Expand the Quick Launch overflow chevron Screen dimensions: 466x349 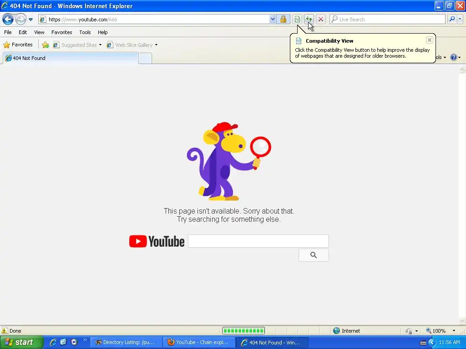click(x=85, y=340)
